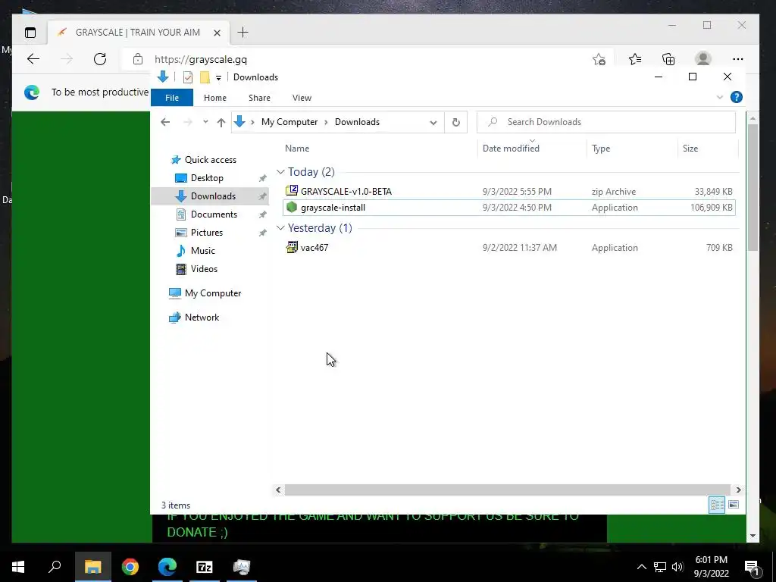The width and height of the screenshot is (776, 582).
Task: Open Pictures in navigation pane
Action: click(x=206, y=233)
